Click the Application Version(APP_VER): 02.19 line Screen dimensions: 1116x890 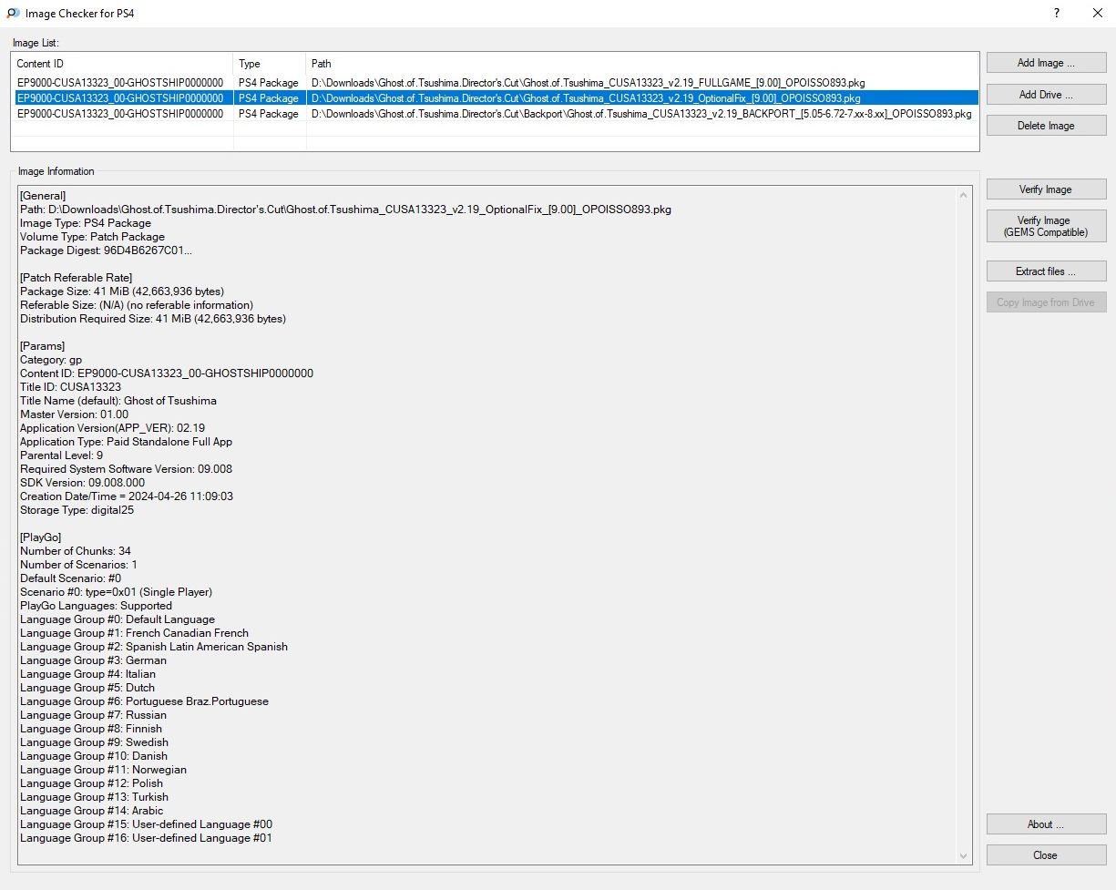coord(112,428)
